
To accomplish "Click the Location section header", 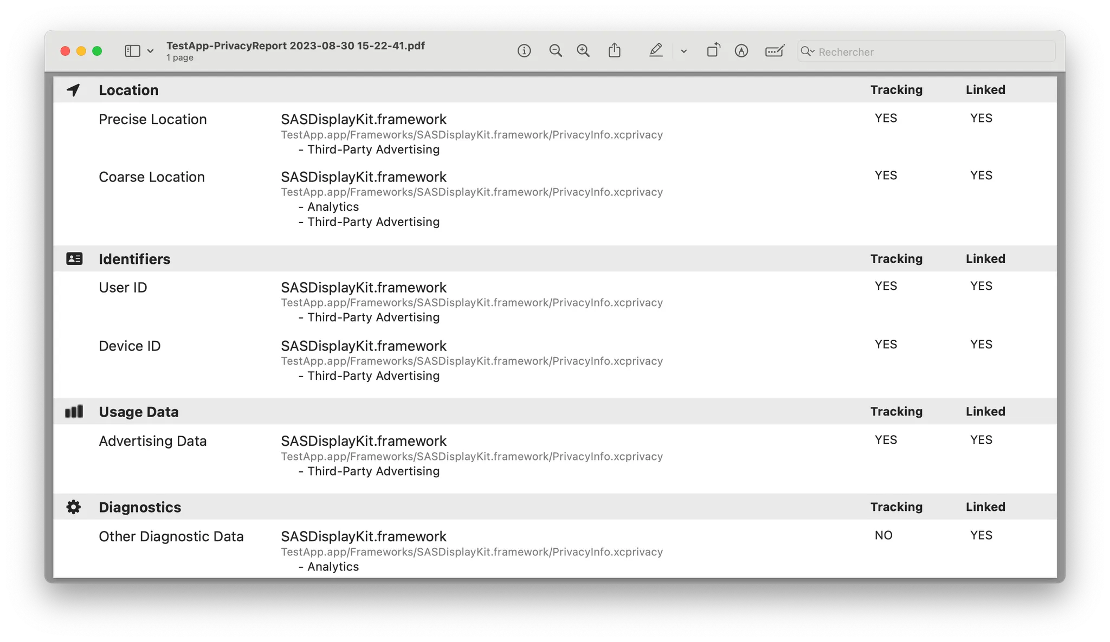I will click(x=128, y=90).
